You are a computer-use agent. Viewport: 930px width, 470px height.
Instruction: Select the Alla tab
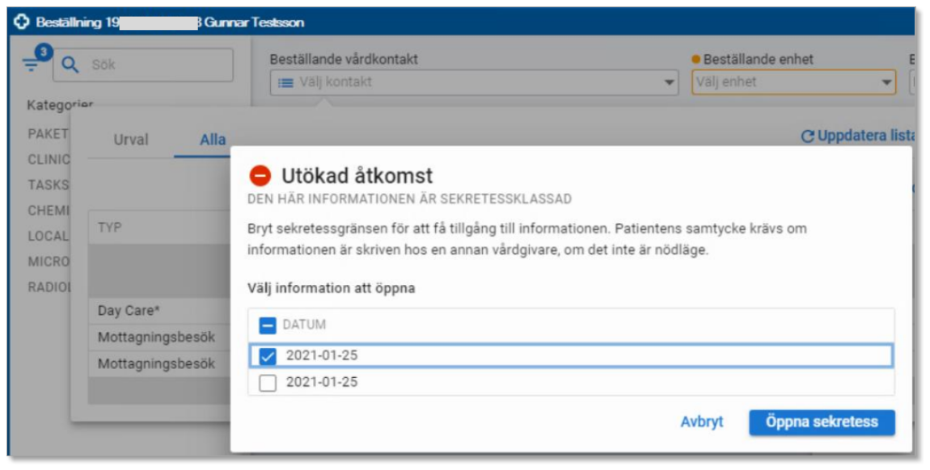click(x=213, y=140)
